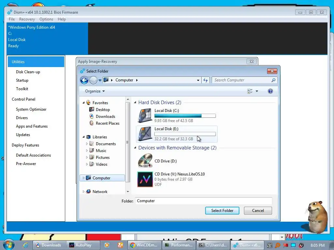
Task: Open System Optimizer in Dism++ sidebar
Action: [31, 109]
